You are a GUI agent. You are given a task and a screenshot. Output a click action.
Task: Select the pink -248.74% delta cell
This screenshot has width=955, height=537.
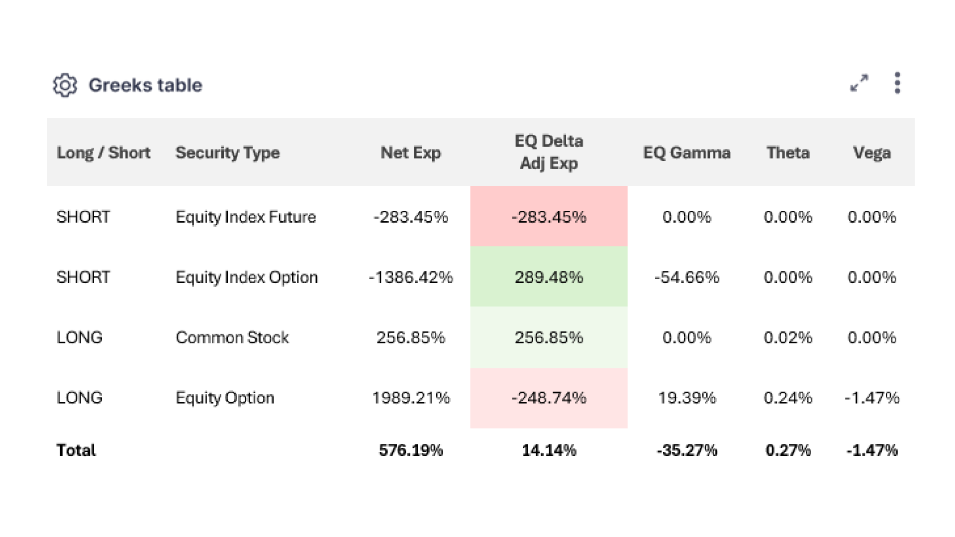[x=549, y=398]
